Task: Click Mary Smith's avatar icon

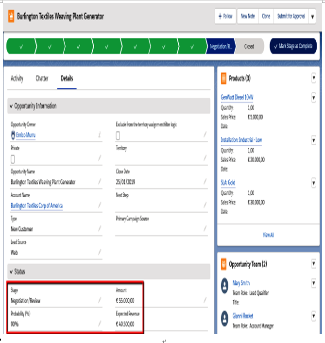Action: point(225,286)
